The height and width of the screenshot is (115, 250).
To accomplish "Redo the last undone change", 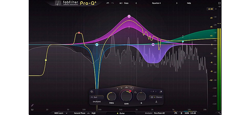I will (x=112, y=3).
